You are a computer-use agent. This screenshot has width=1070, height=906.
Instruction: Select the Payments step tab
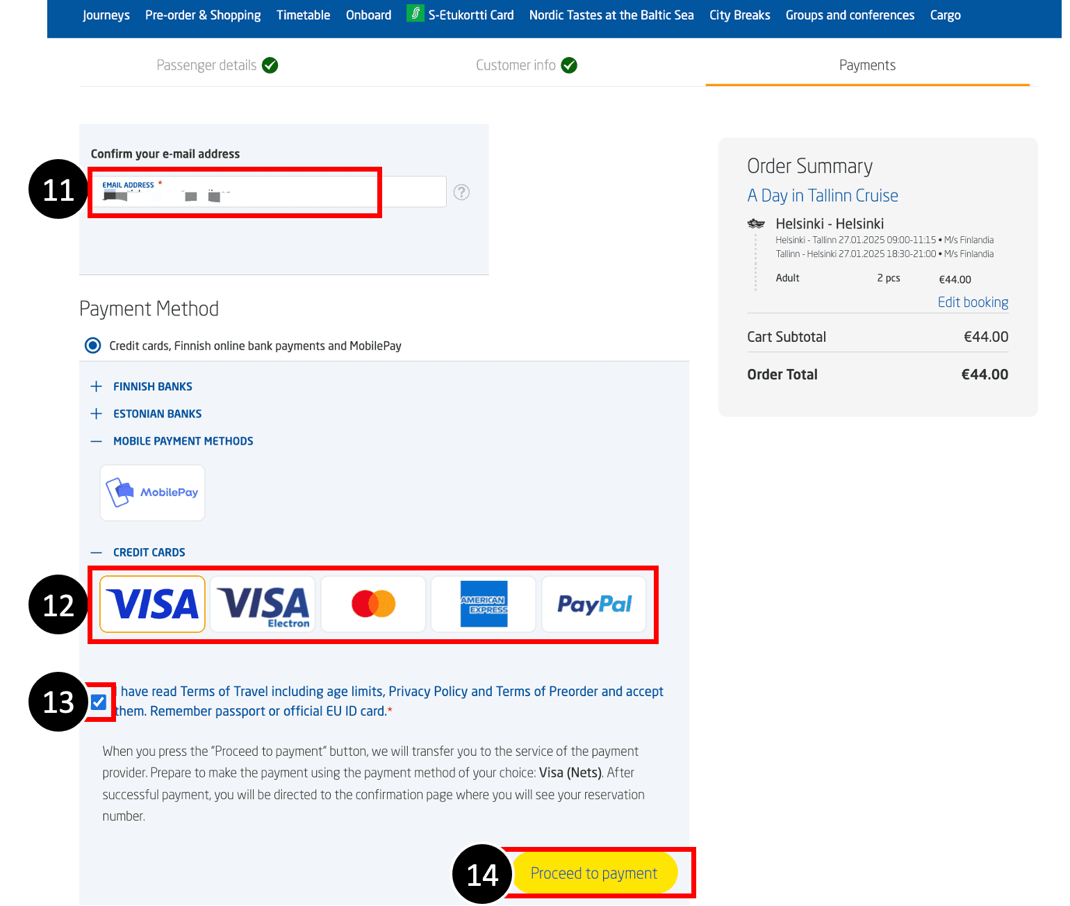coord(867,65)
